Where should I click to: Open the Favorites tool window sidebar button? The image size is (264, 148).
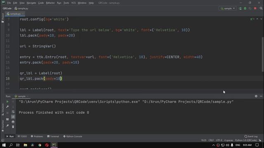(2, 126)
